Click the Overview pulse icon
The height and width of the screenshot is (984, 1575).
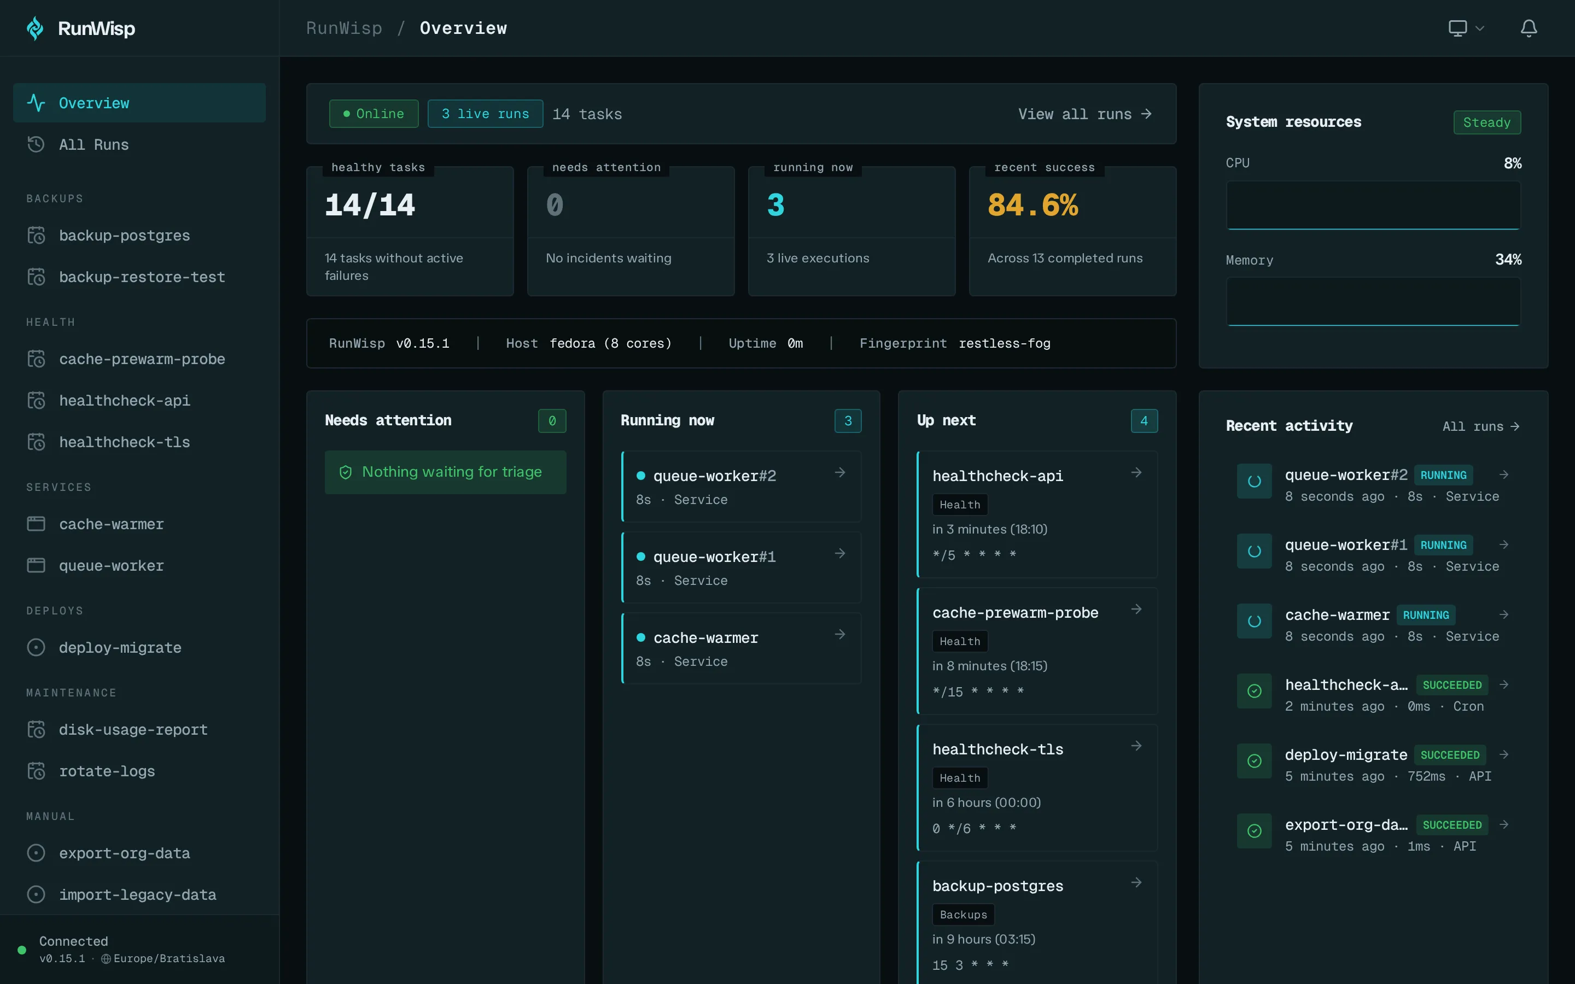pyautogui.click(x=37, y=103)
